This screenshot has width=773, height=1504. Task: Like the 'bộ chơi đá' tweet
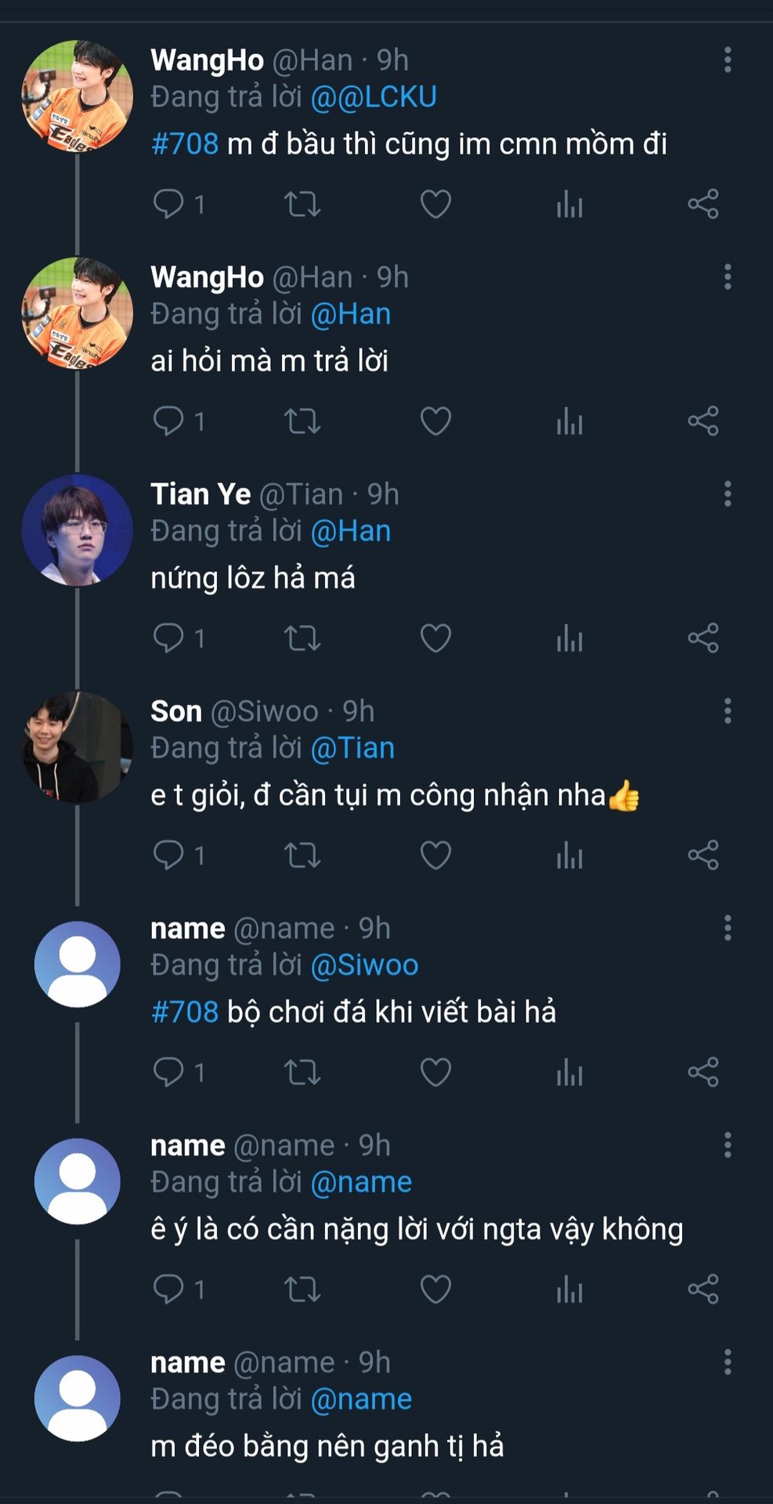click(435, 1072)
